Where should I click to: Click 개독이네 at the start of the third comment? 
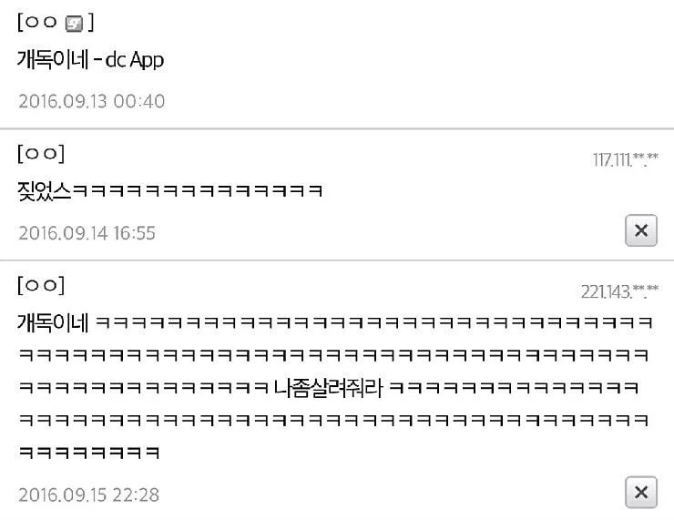53,322
